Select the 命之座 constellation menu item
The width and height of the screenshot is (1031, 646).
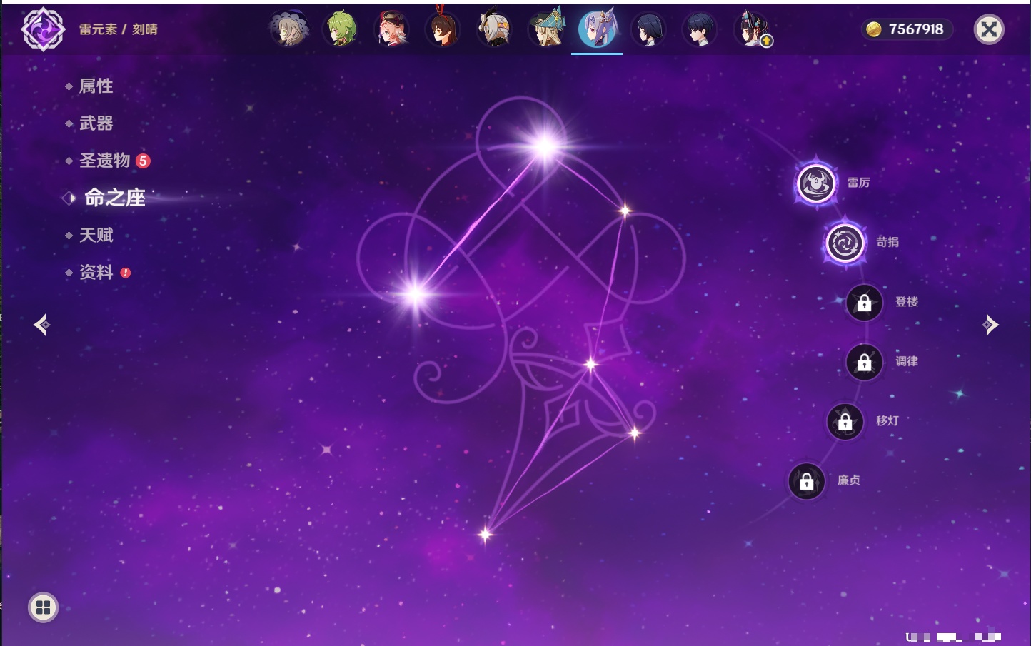point(114,198)
